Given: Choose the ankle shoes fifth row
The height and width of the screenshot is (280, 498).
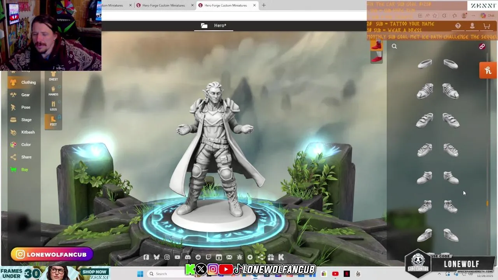Looking at the screenshot, I should click(438, 178).
